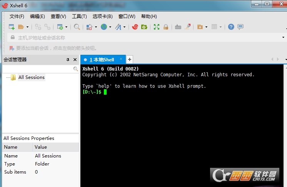Close the 会话管理器 panel

(75, 60)
